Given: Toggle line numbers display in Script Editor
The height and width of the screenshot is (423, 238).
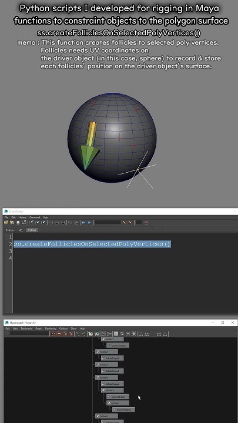Looking at the screenshot, I should click(x=76, y=223).
